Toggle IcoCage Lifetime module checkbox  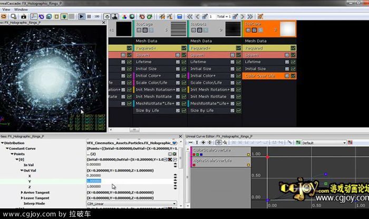click(x=178, y=62)
